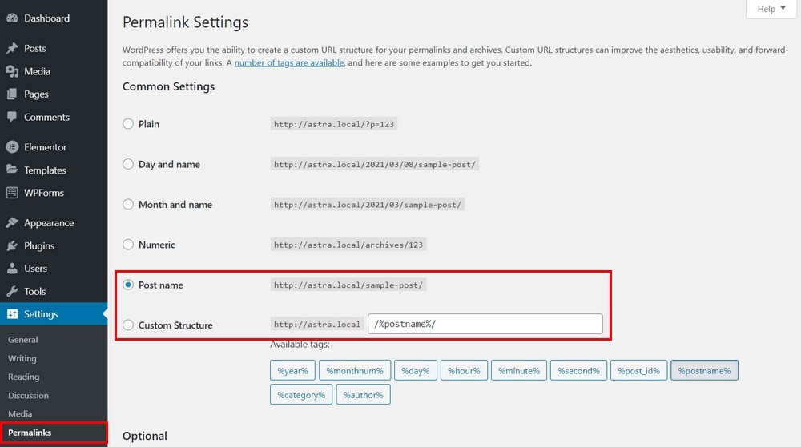Viewport: 801px width, 447px height.
Task: Click the WPForms icon
Action: point(12,193)
